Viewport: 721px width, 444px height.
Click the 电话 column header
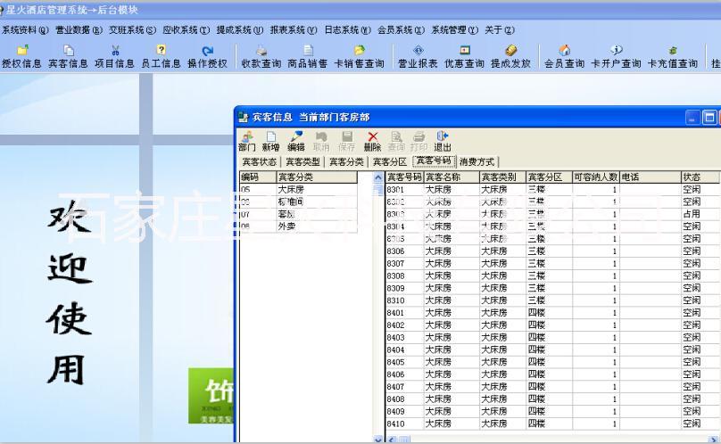pos(651,177)
